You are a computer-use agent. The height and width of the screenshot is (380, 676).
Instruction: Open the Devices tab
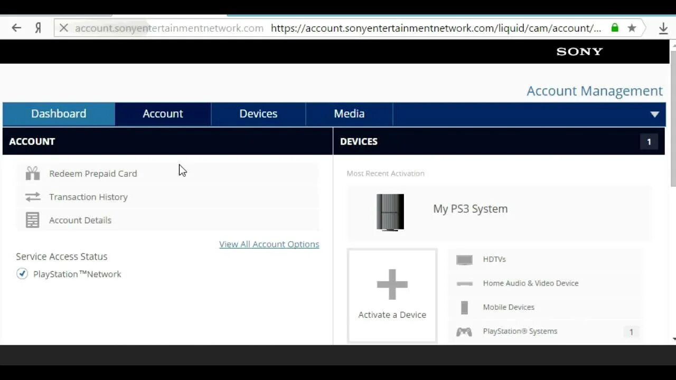(258, 114)
